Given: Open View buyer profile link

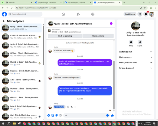Looking at the screenshot, I should pyautogui.click(x=88, y=43).
